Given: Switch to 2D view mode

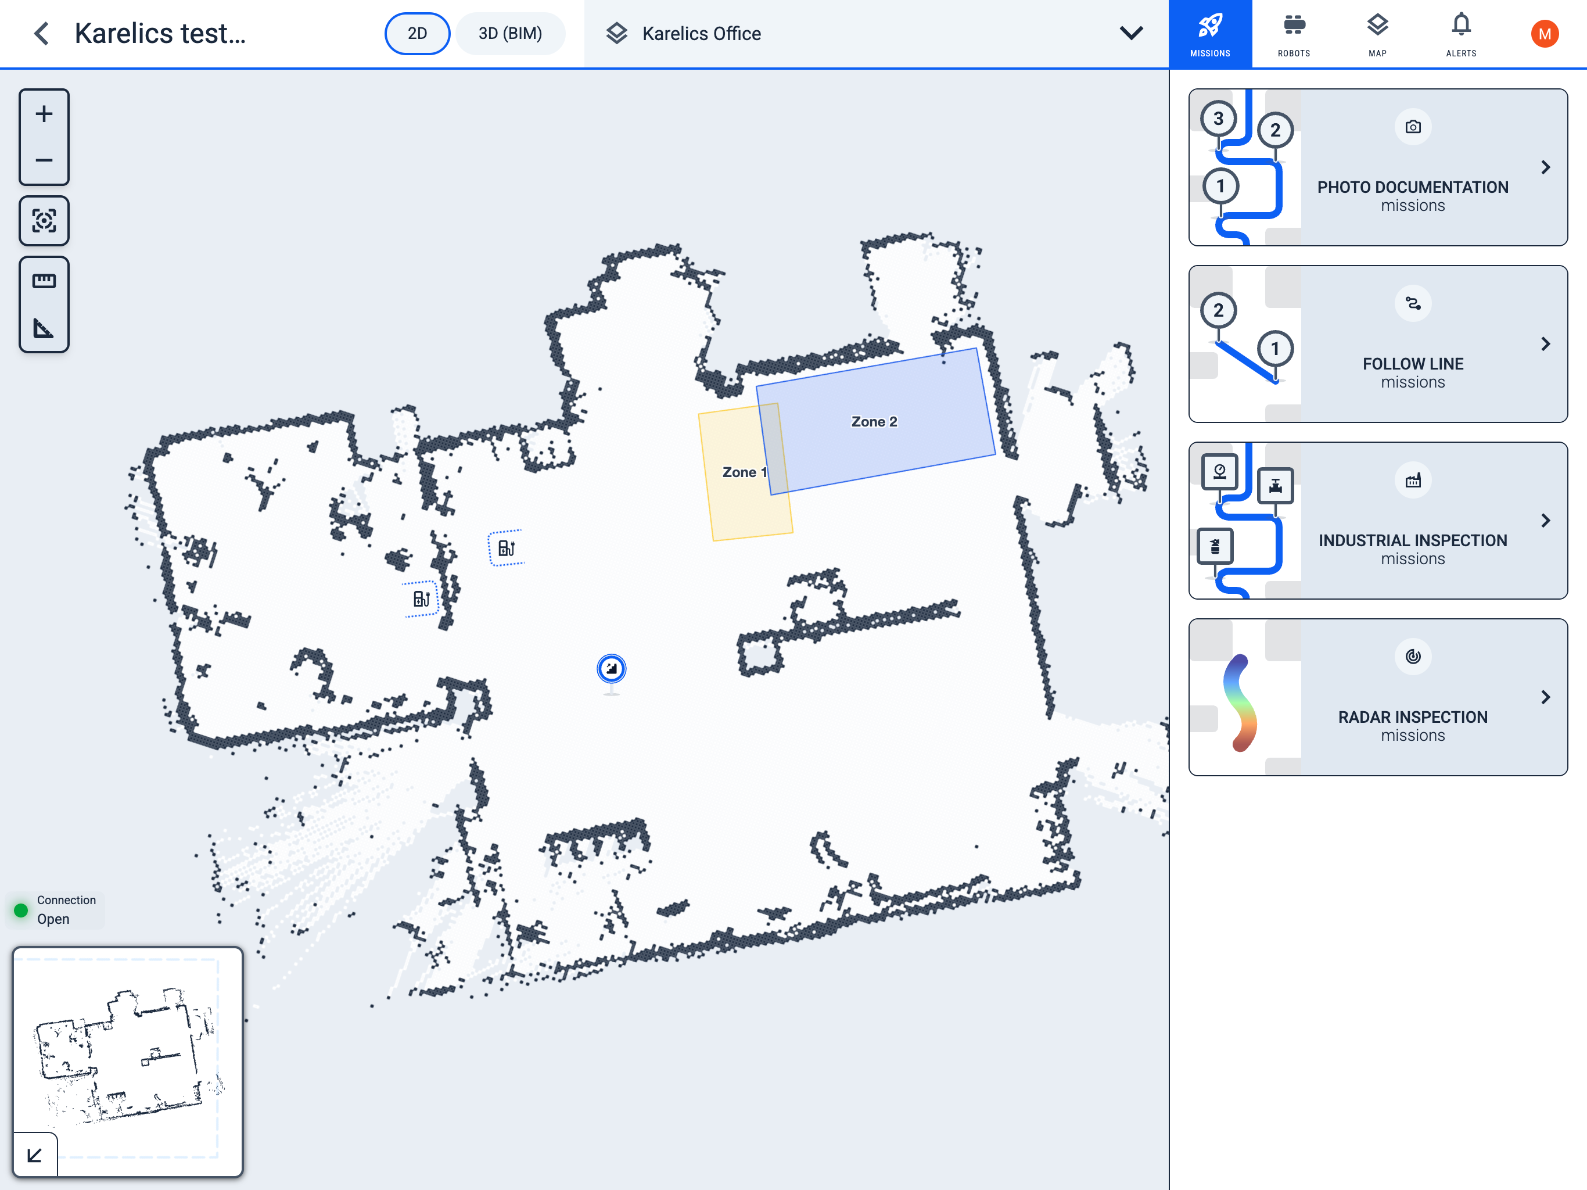Looking at the screenshot, I should 417,34.
